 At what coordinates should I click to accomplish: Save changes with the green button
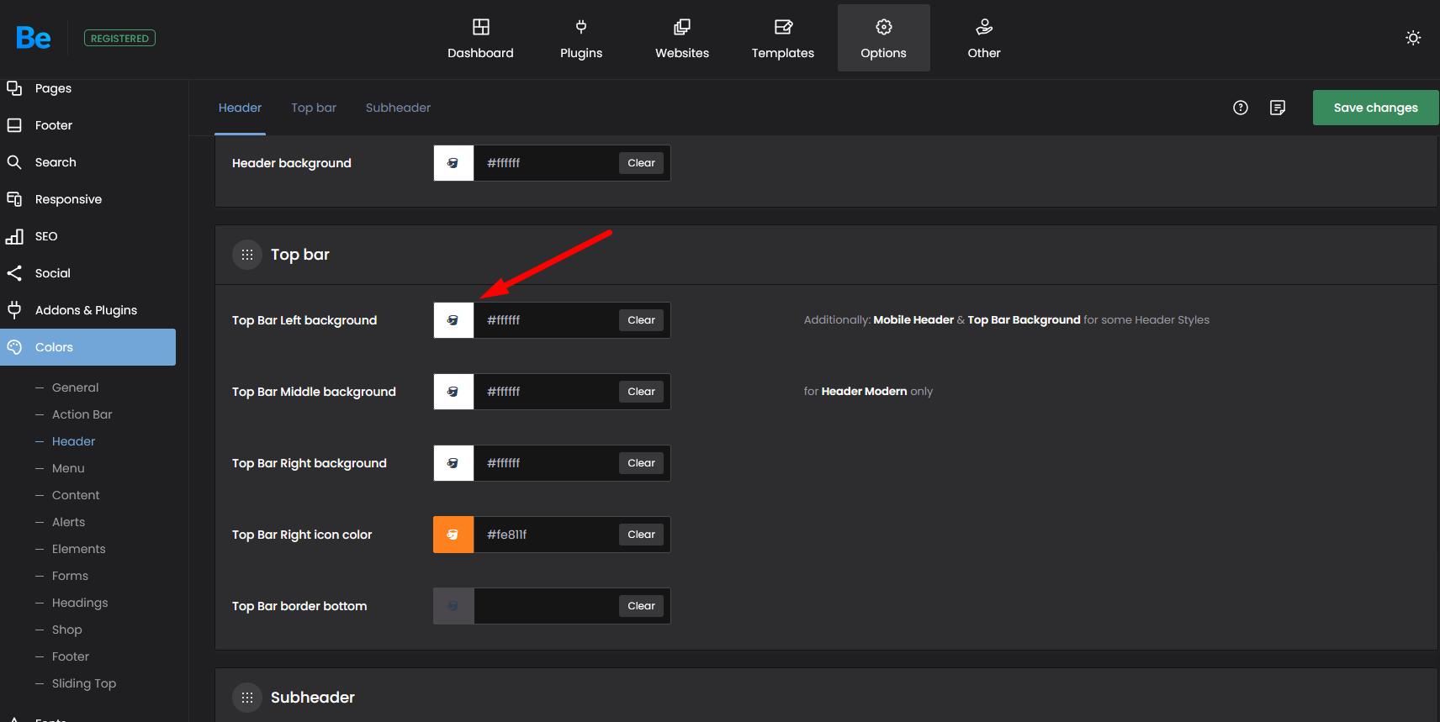click(x=1375, y=108)
